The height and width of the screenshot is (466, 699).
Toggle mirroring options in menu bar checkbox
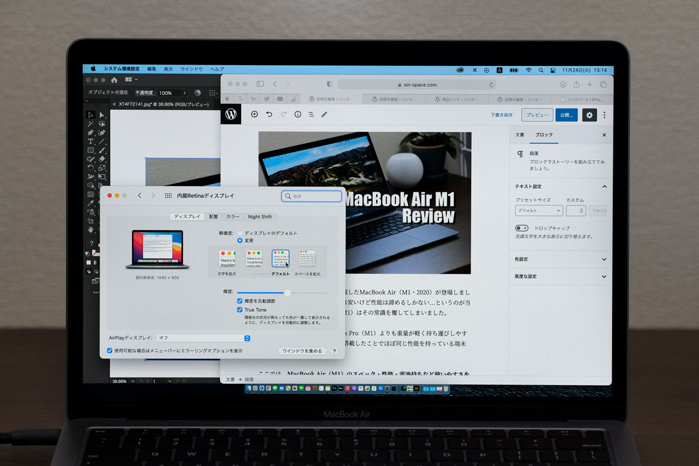coord(110,351)
